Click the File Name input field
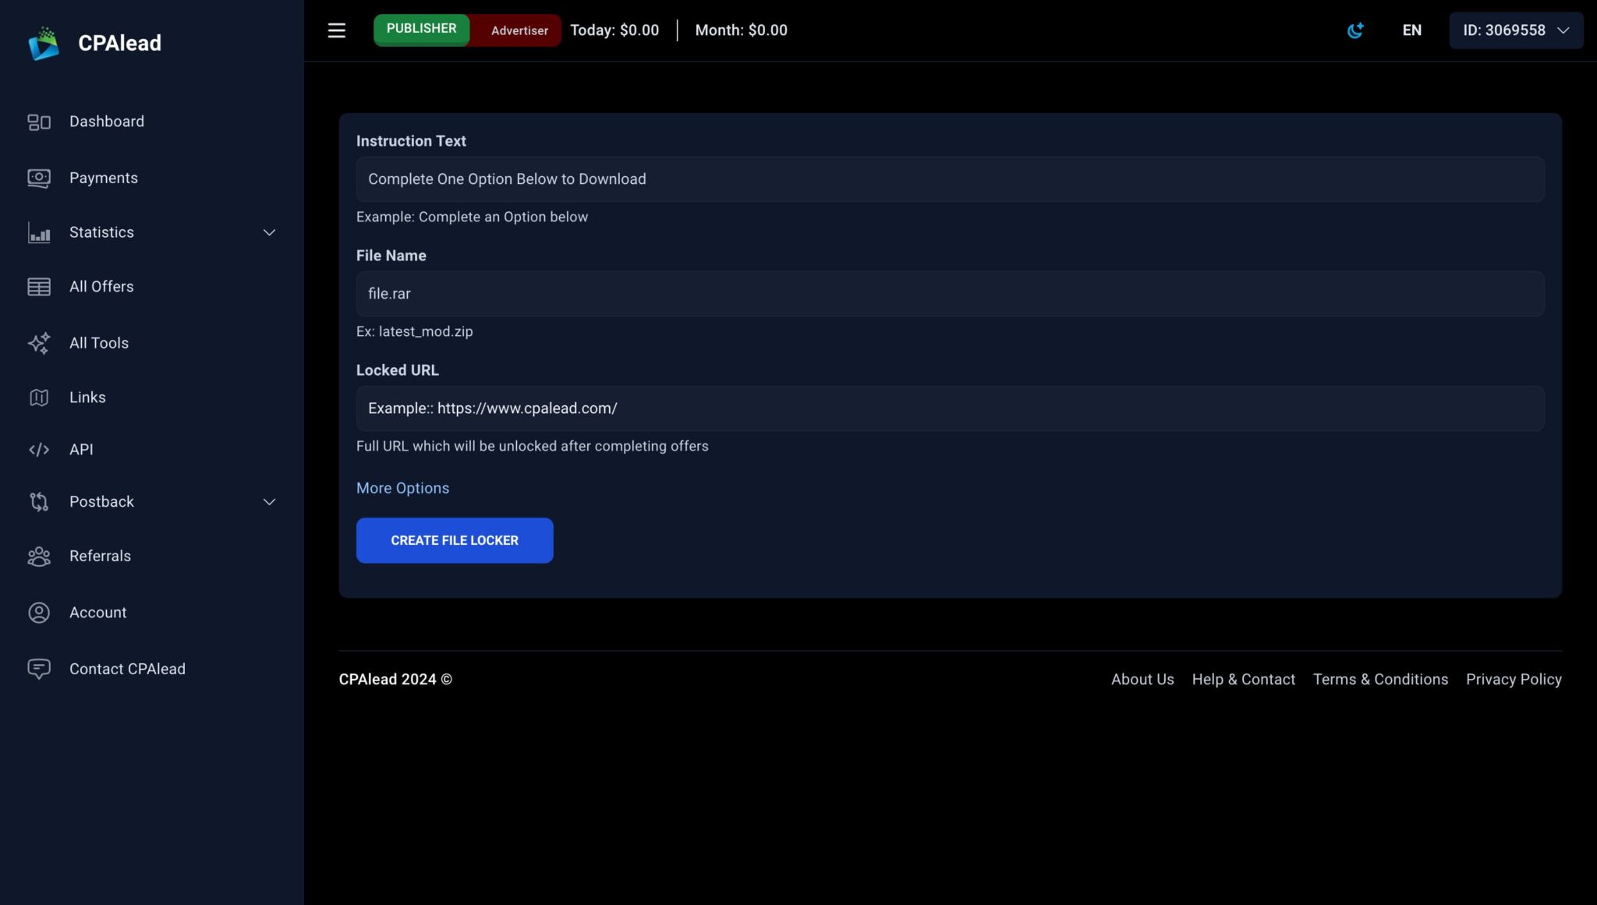 pos(949,294)
